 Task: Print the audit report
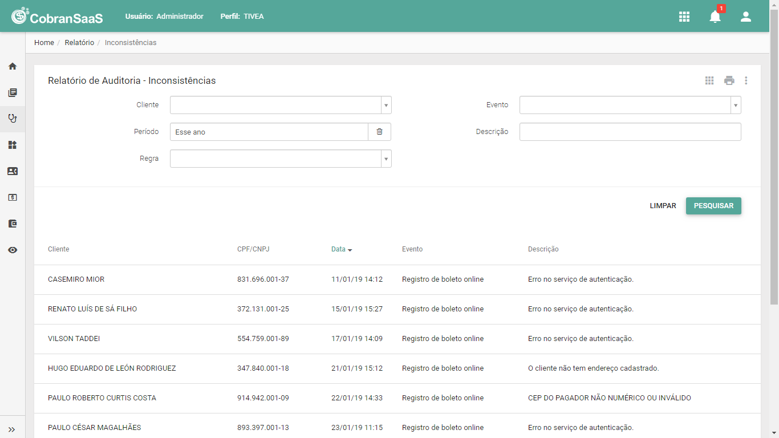point(729,80)
